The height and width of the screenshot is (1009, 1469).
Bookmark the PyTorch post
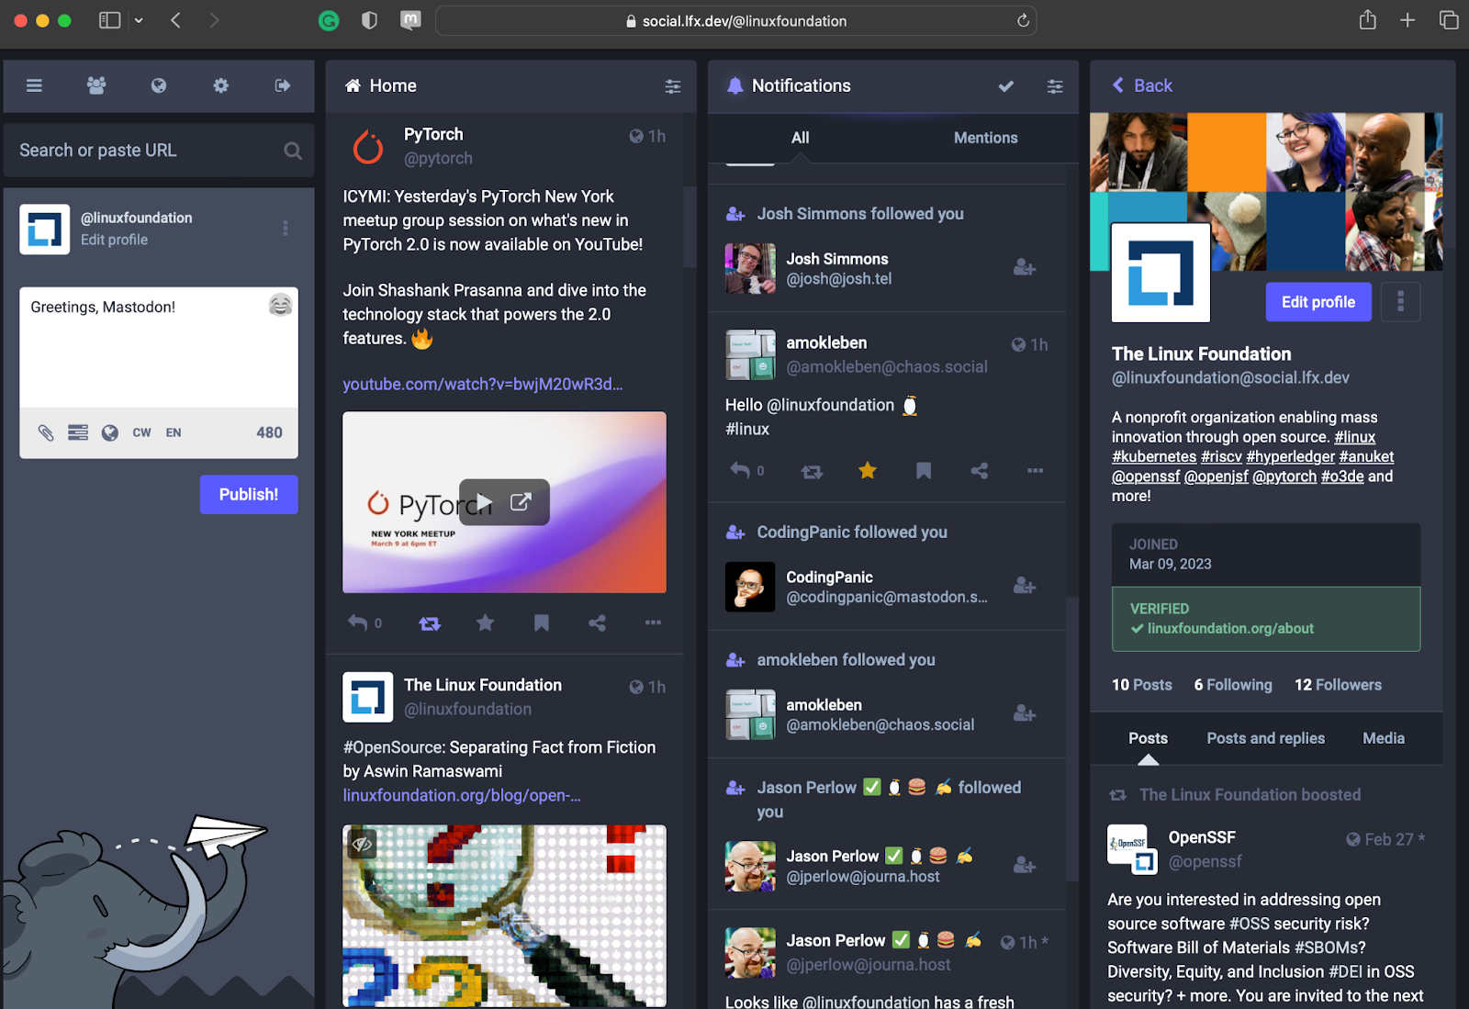click(x=542, y=623)
